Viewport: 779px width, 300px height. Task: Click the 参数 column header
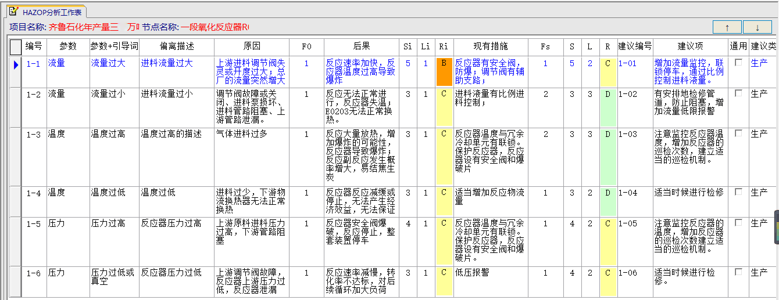(x=67, y=46)
